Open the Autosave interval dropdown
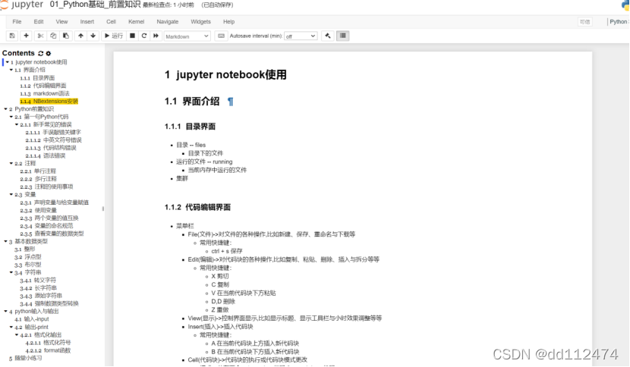Image resolution: width=630 pixels, height=367 pixels. (301, 36)
